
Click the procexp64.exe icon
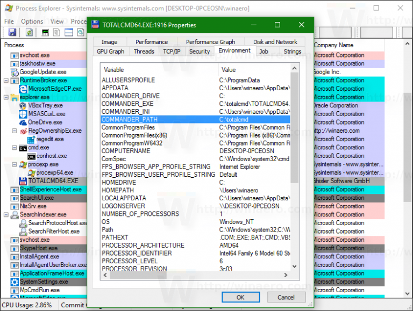[x=31, y=173]
